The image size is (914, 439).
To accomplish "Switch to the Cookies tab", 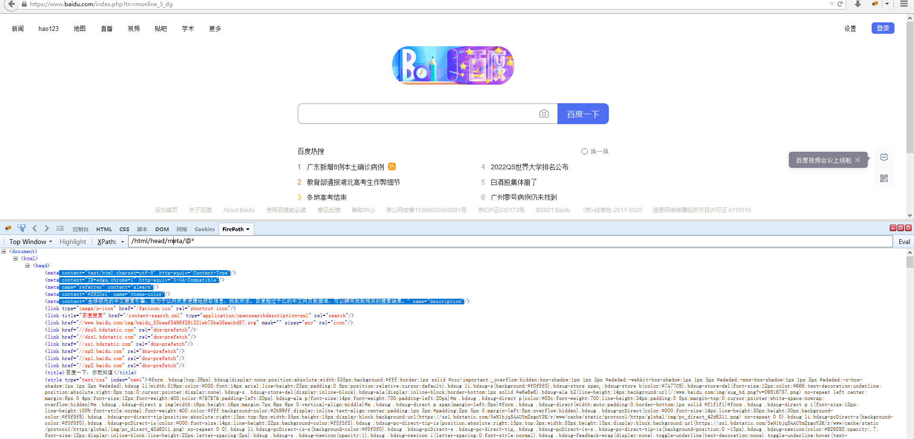I will (x=204, y=229).
